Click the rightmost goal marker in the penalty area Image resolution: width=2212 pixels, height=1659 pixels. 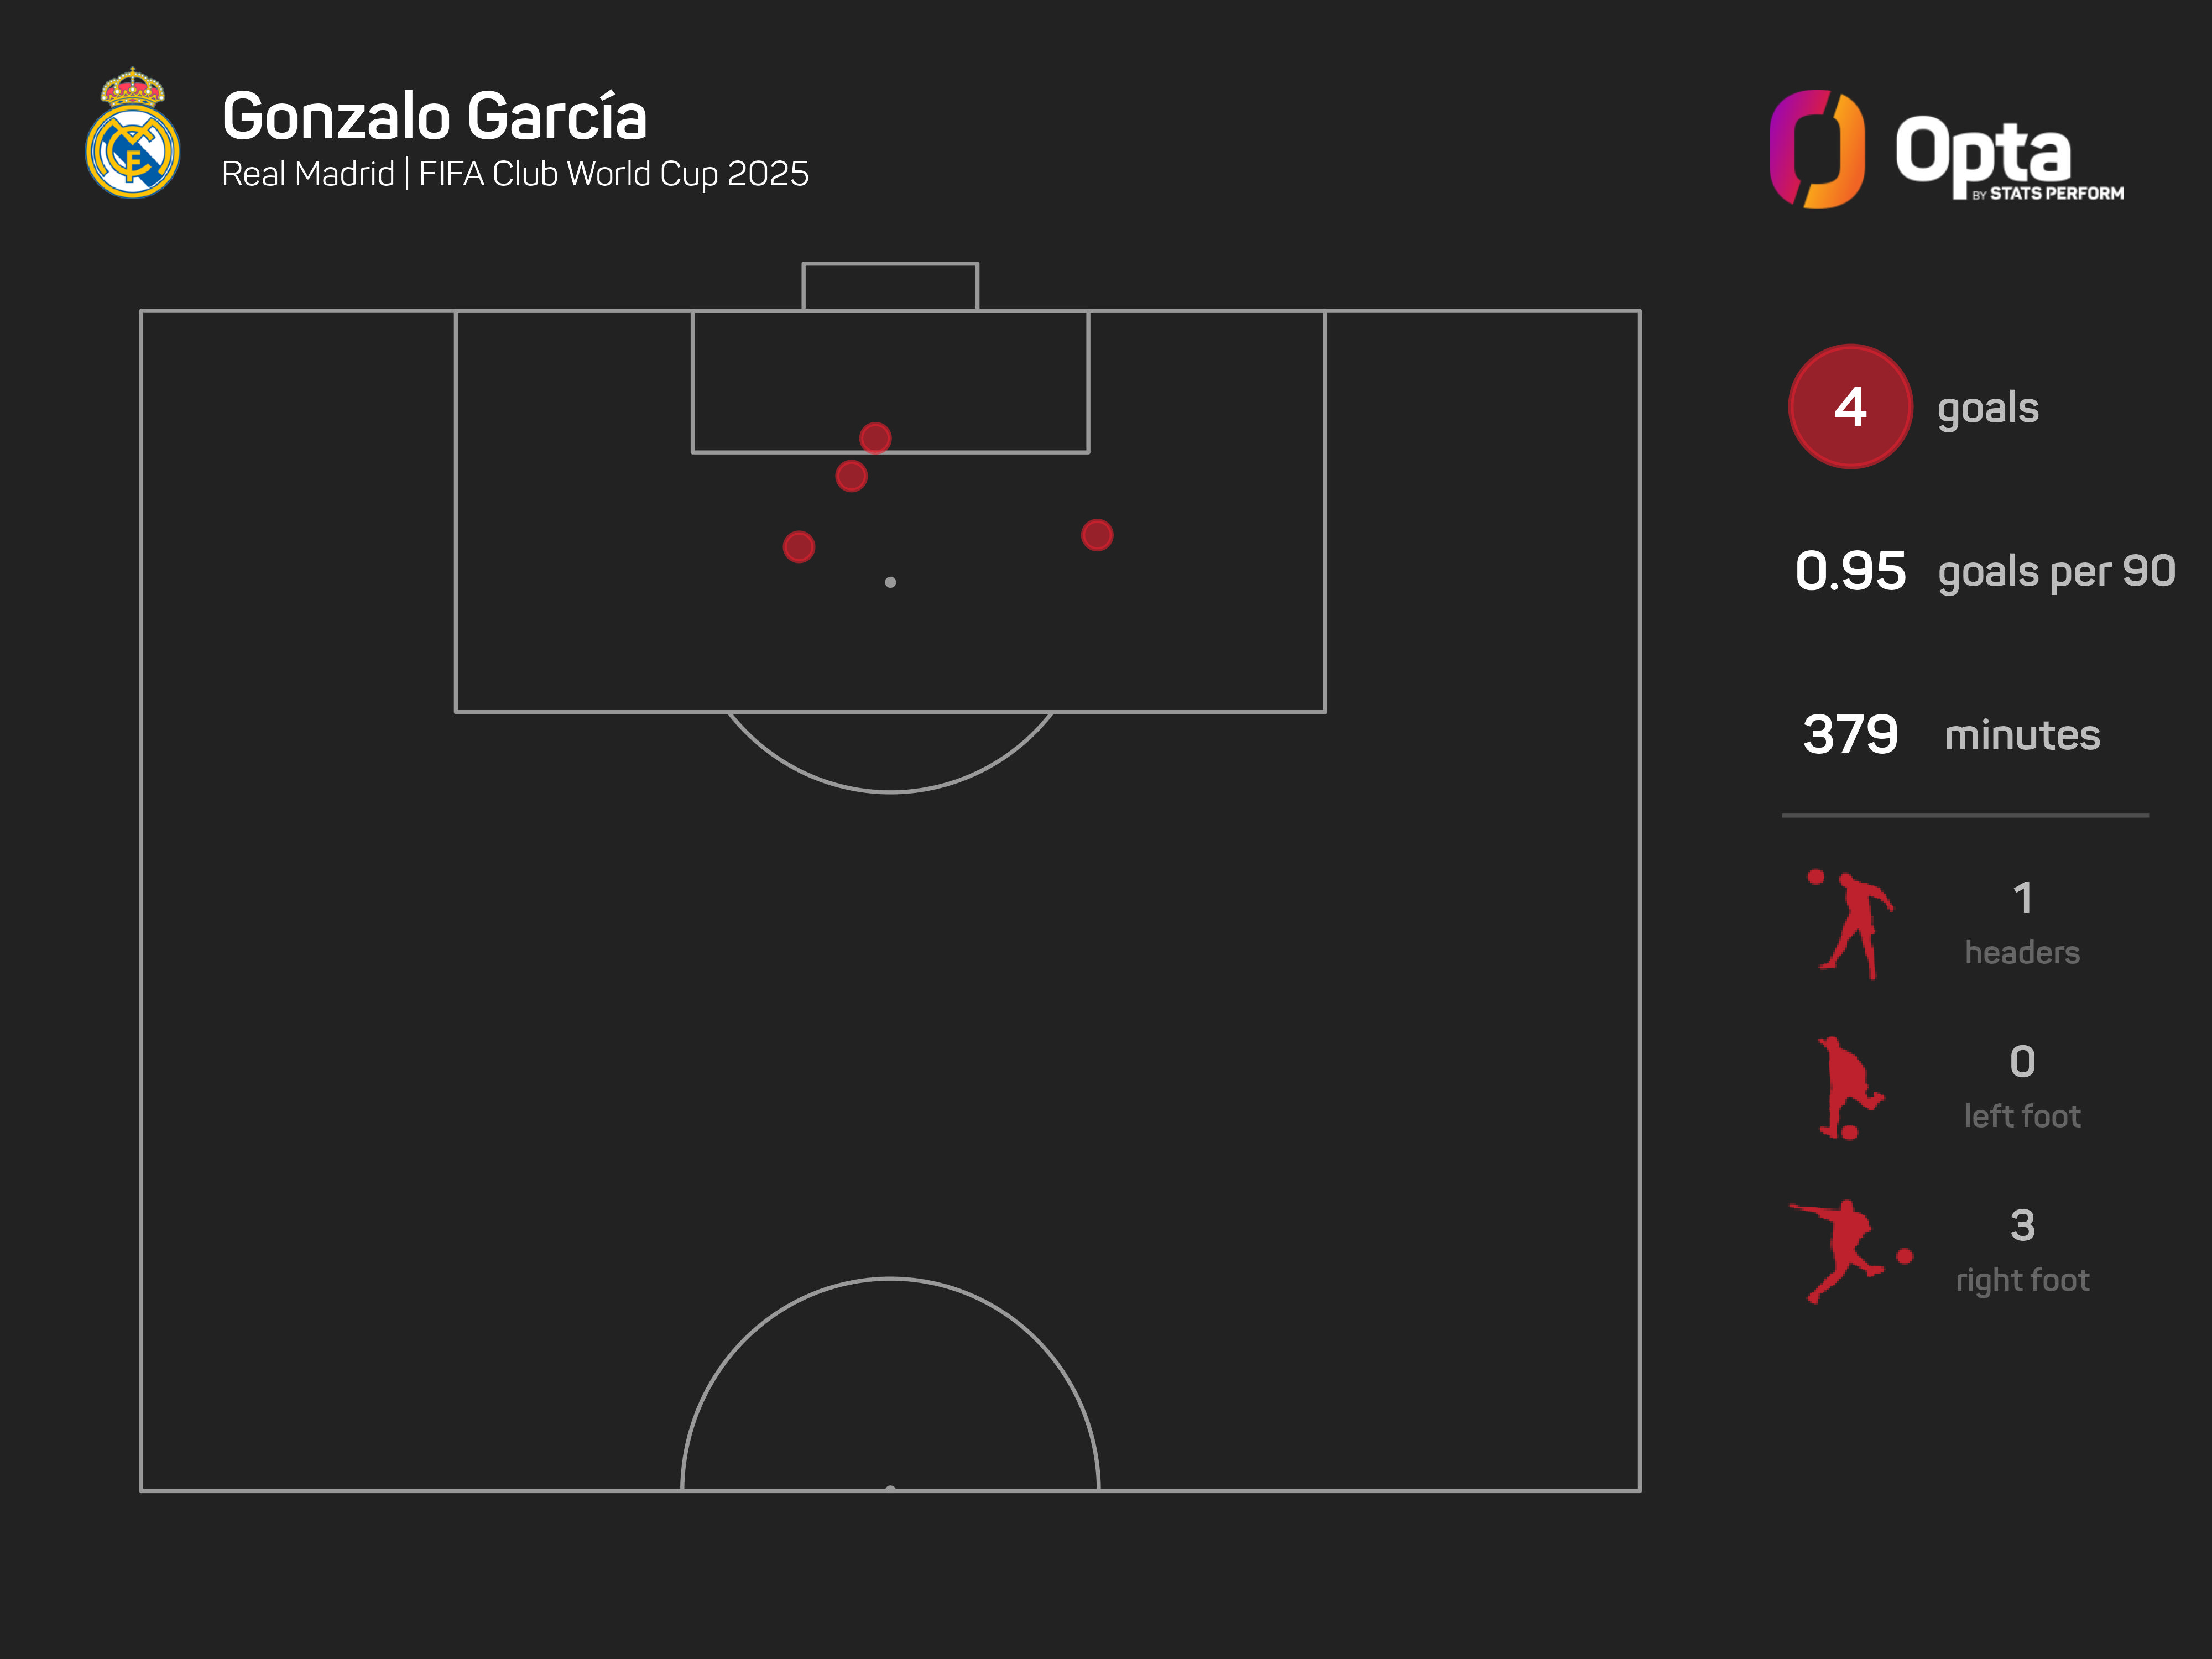(x=1097, y=535)
